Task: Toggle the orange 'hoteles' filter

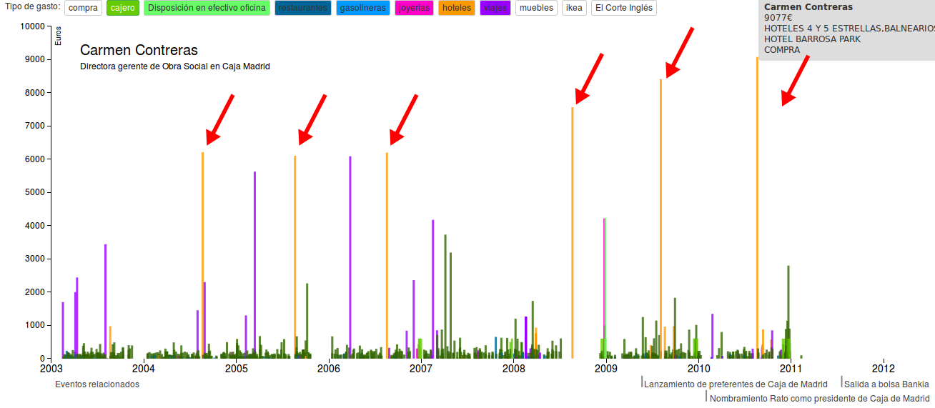Action: tap(457, 8)
